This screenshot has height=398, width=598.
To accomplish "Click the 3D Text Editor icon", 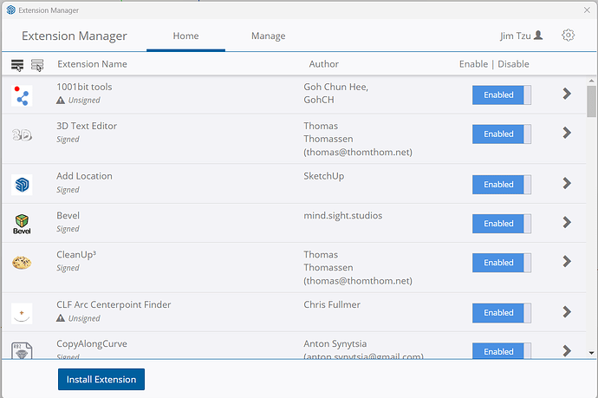I will click(x=22, y=134).
